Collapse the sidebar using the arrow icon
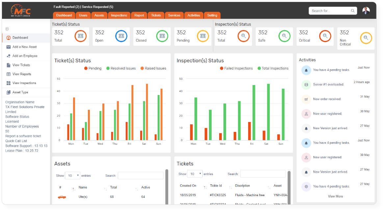The width and height of the screenshot is (385, 213). coord(7,29)
